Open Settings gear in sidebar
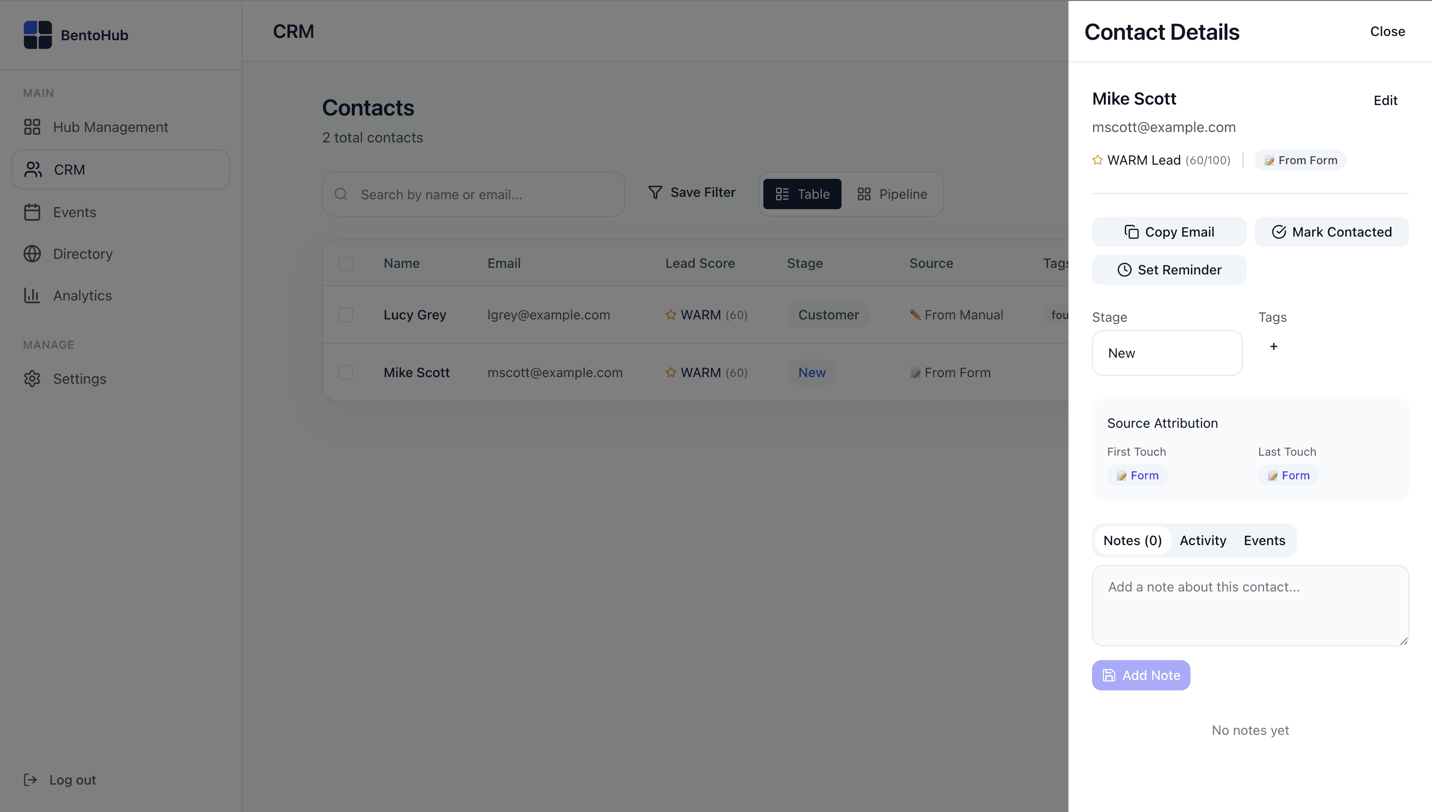1432x812 pixels. 79,379
